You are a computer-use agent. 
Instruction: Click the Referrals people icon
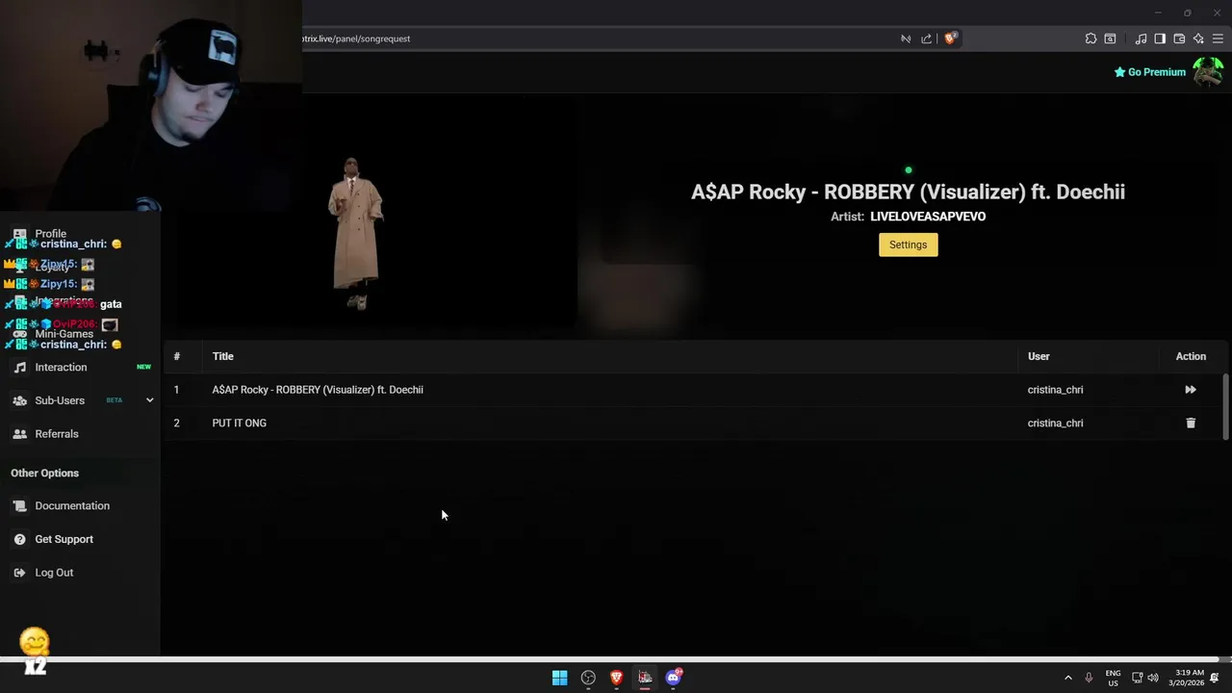tap(20, 434)
